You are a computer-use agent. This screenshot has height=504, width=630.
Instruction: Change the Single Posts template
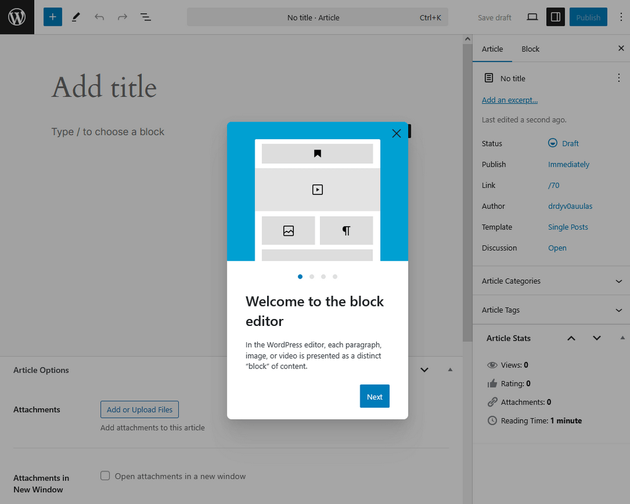coord(568,227)
